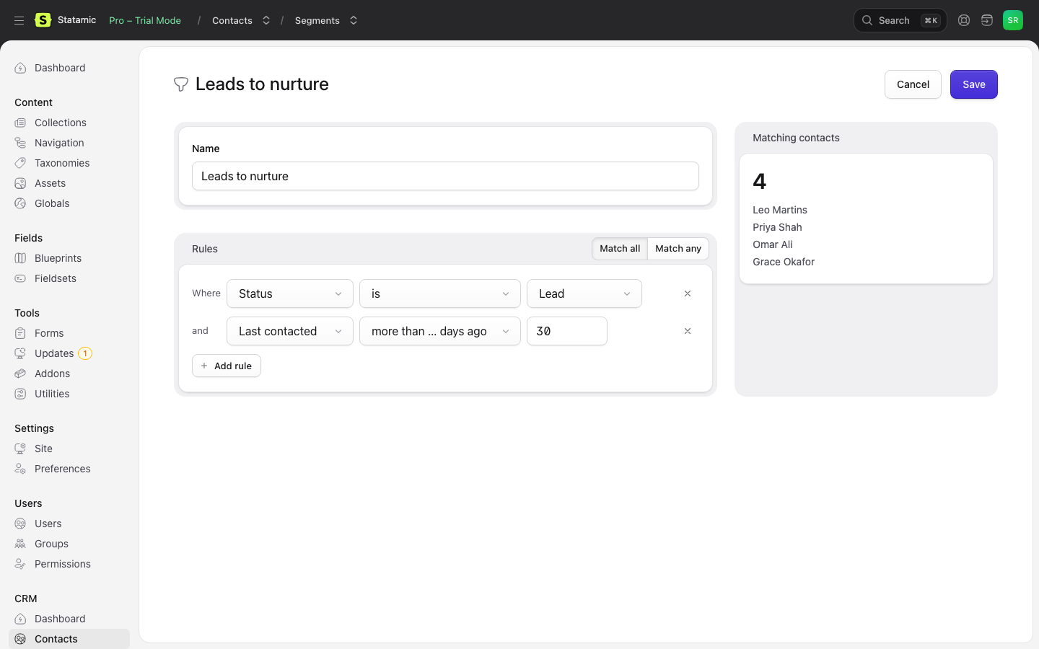Open the Last contacted field dropdown
This screenshot has height=649, width=1039.
pyautogui.click(x=290, y=331)
